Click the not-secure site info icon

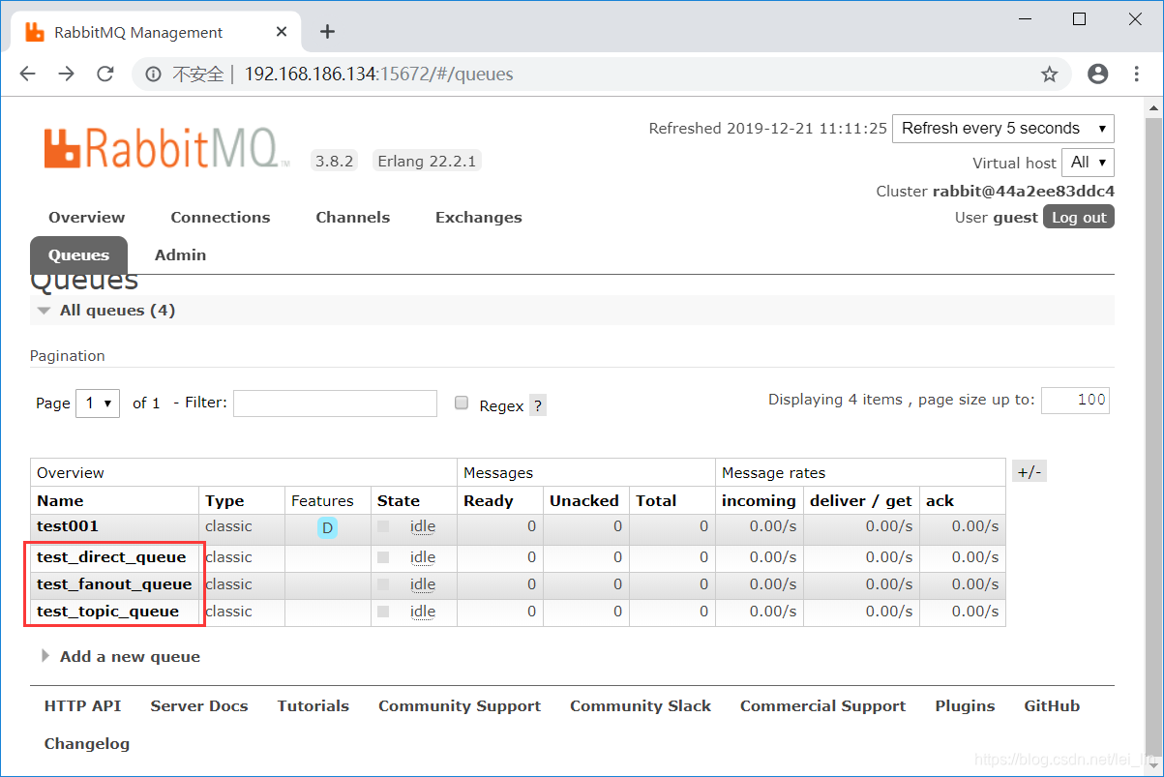153,75
